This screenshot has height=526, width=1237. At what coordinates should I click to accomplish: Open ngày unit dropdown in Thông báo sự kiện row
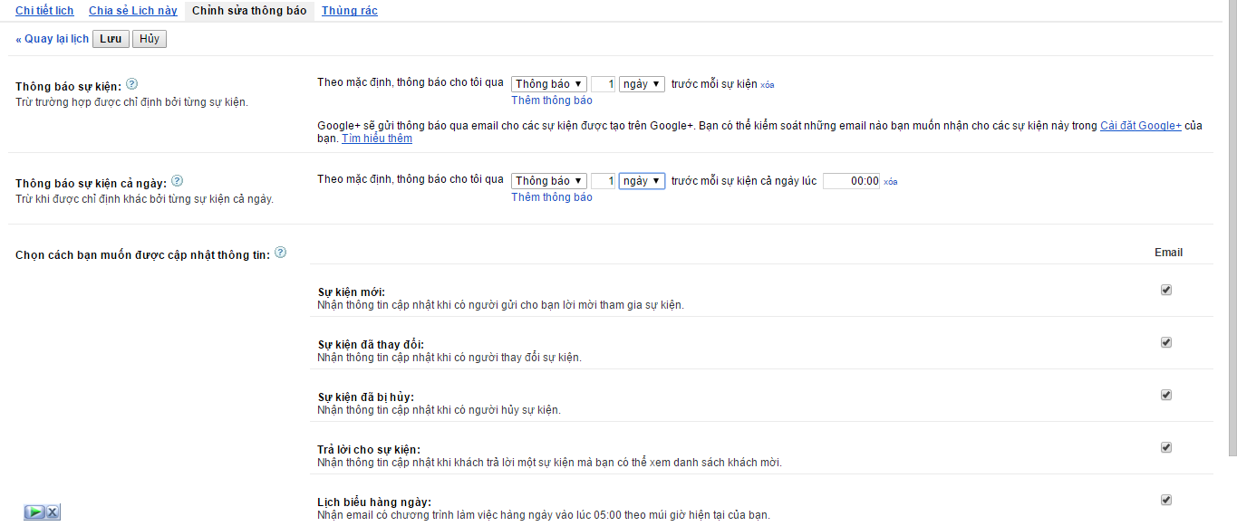coord(642,84)
